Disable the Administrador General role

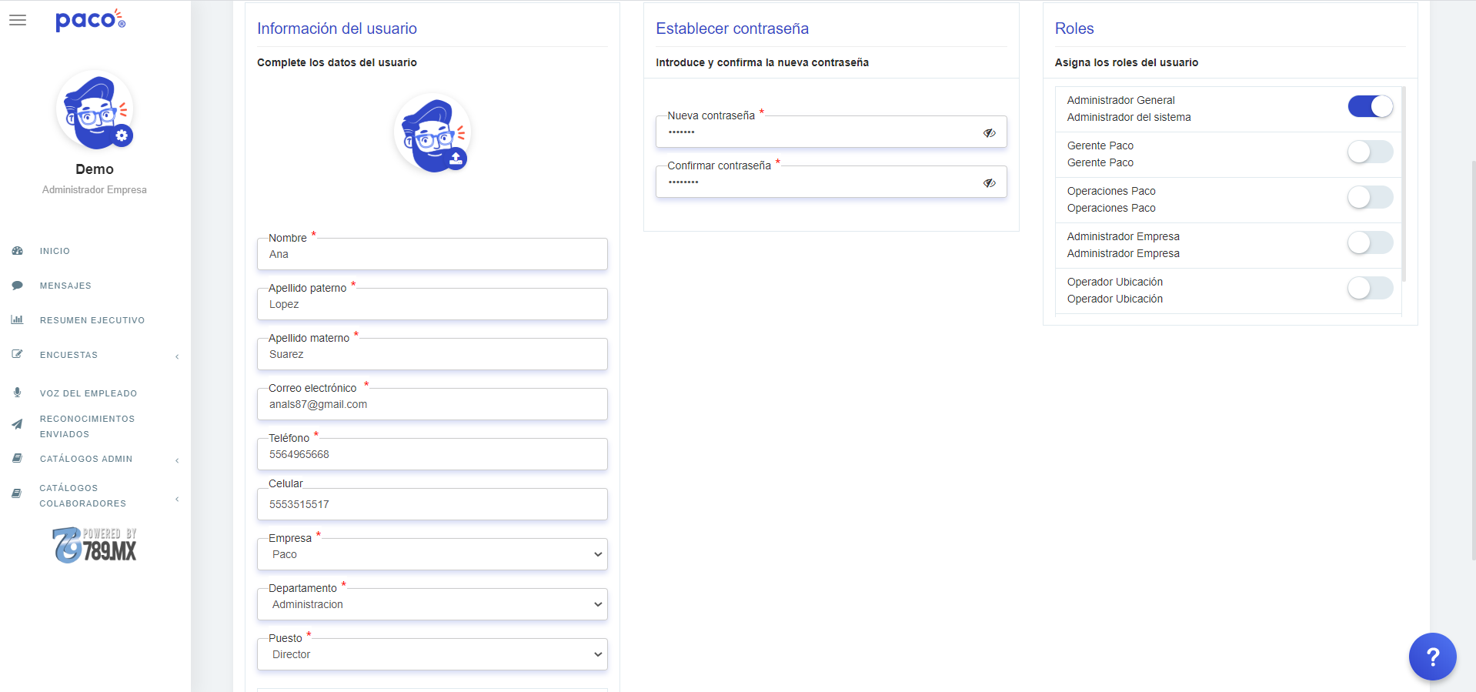click(1370, 106)
